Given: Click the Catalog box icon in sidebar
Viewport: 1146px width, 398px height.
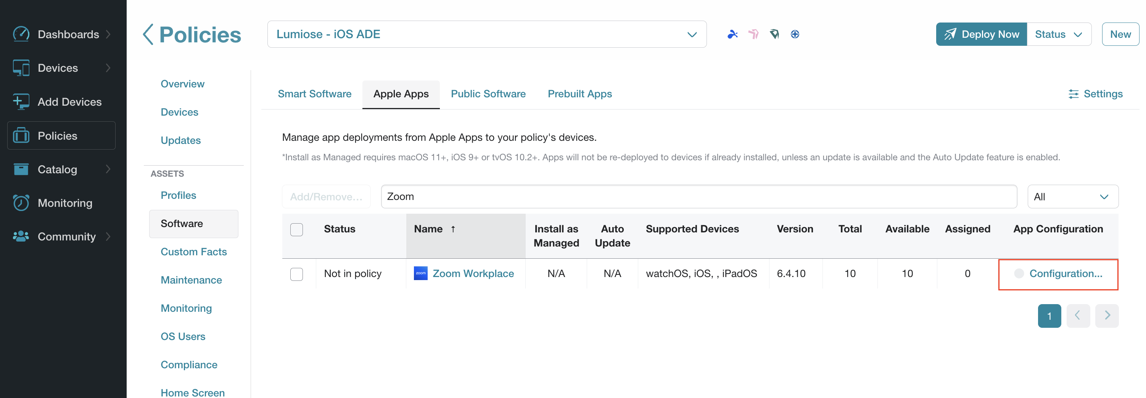Looking at the screenshot, I should (x=21, y=169).
